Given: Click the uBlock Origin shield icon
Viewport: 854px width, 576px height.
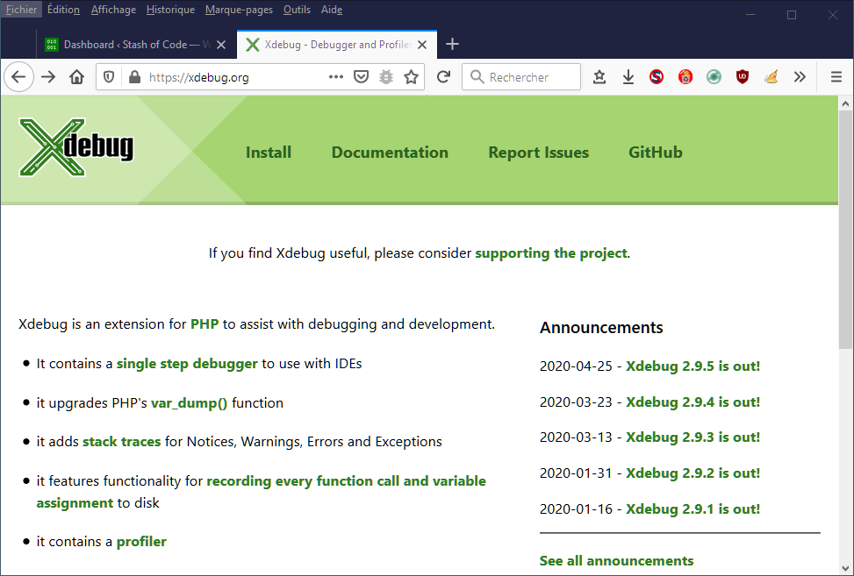Looking at the screenshot, I should point(743,77).
